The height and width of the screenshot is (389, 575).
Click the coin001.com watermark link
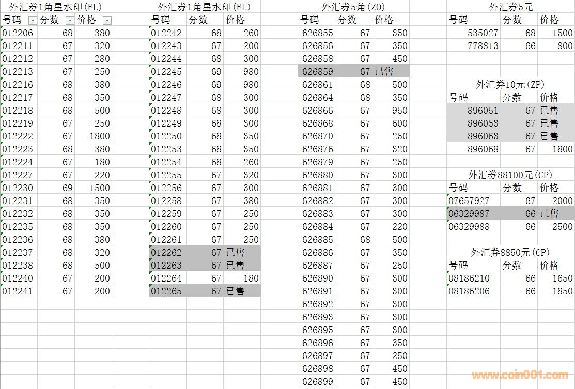520,376
